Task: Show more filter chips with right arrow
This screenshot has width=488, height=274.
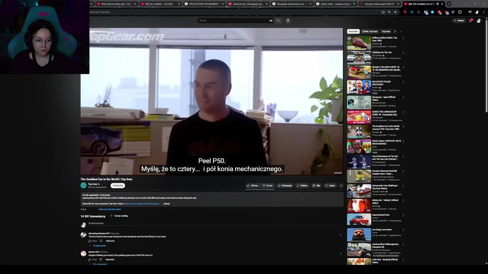Action: pyautogui.click(x=401, y=32)
